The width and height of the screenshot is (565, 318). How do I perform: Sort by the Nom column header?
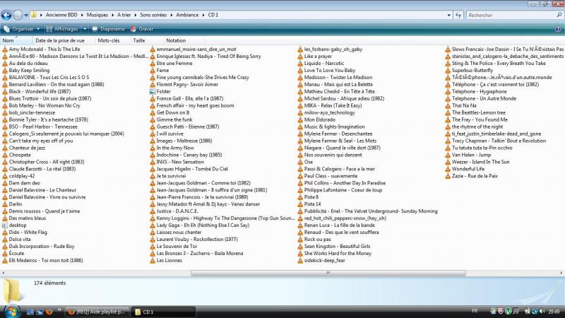(x=16, y=40)
